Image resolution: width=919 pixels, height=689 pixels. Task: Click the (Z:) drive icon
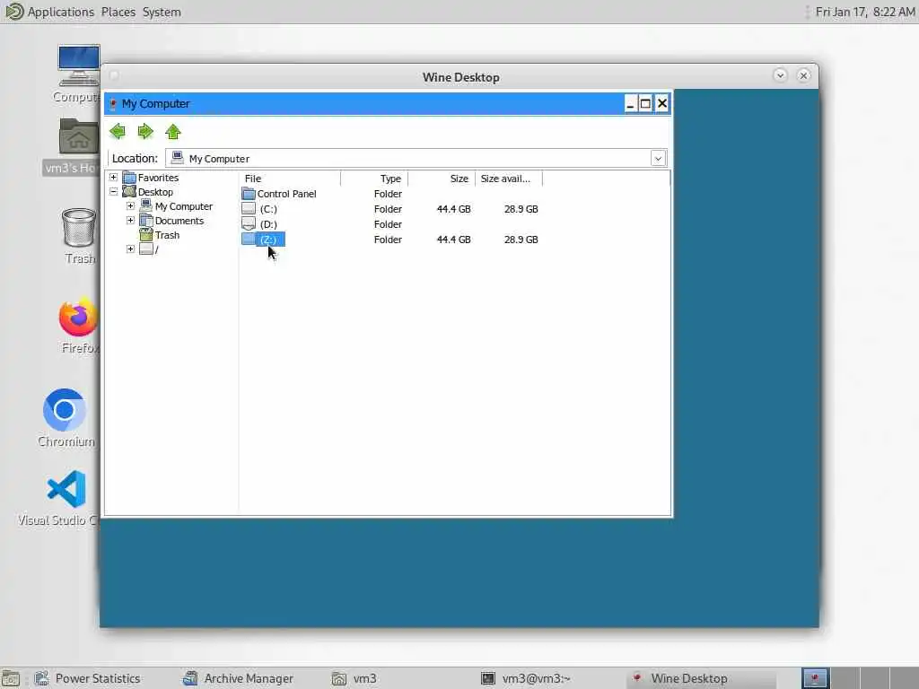coord(249,239)
